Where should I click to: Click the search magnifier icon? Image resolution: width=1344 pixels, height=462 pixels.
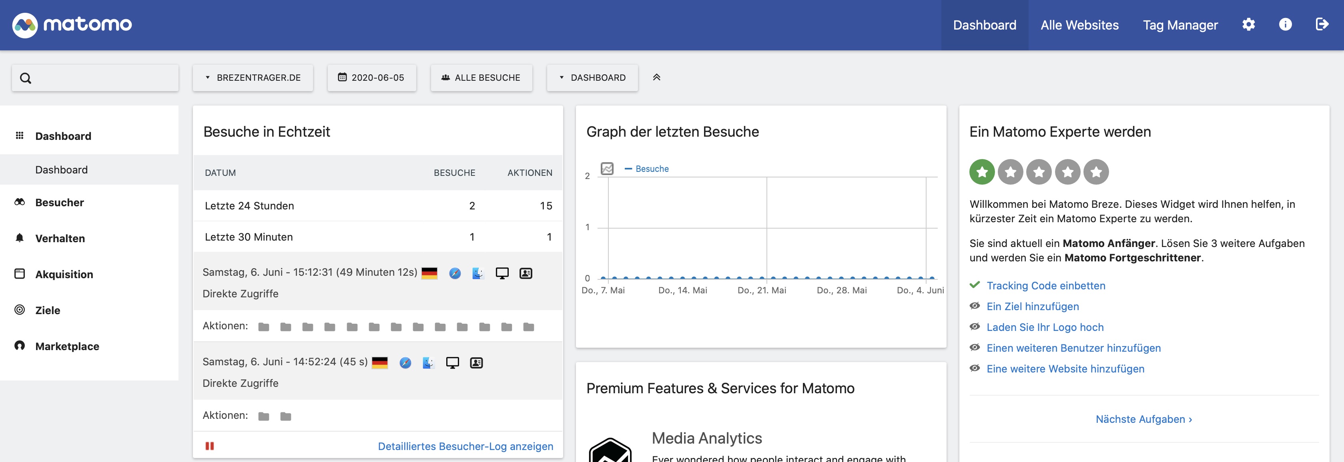tap(26, 78)
